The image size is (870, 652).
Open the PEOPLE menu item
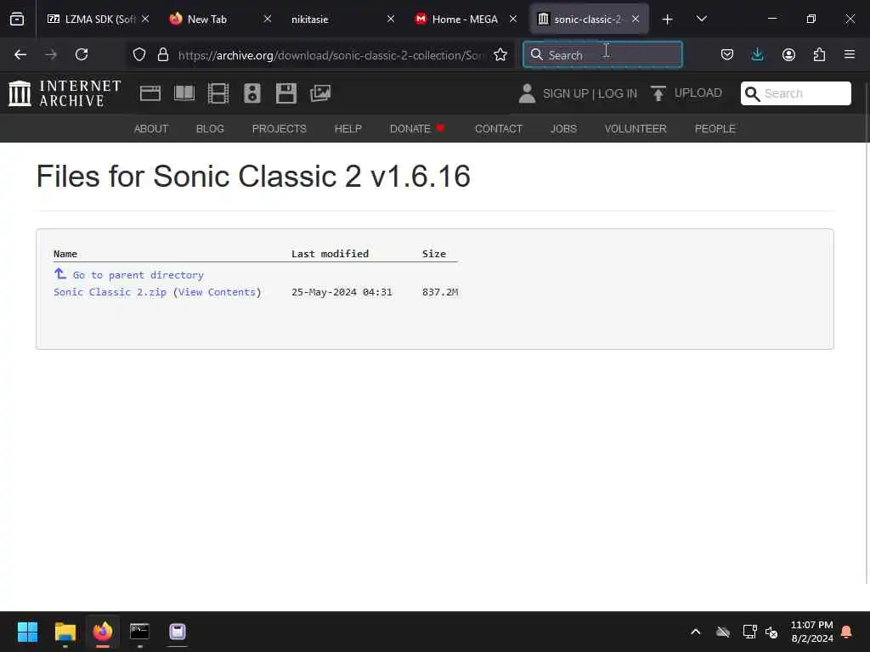[715, 129]
